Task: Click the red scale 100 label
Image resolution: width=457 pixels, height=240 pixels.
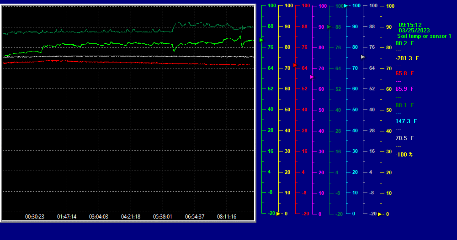Action: click(306, 6)
